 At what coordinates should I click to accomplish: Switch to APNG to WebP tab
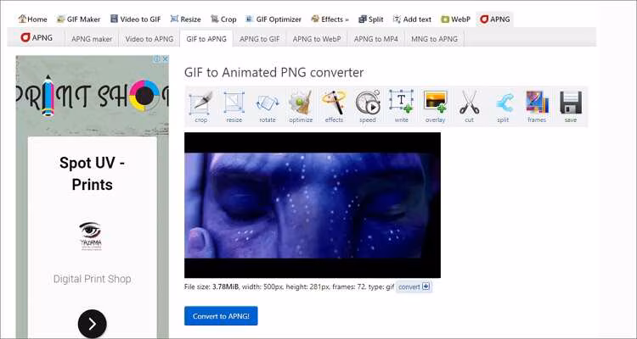(x=317, y=39)
